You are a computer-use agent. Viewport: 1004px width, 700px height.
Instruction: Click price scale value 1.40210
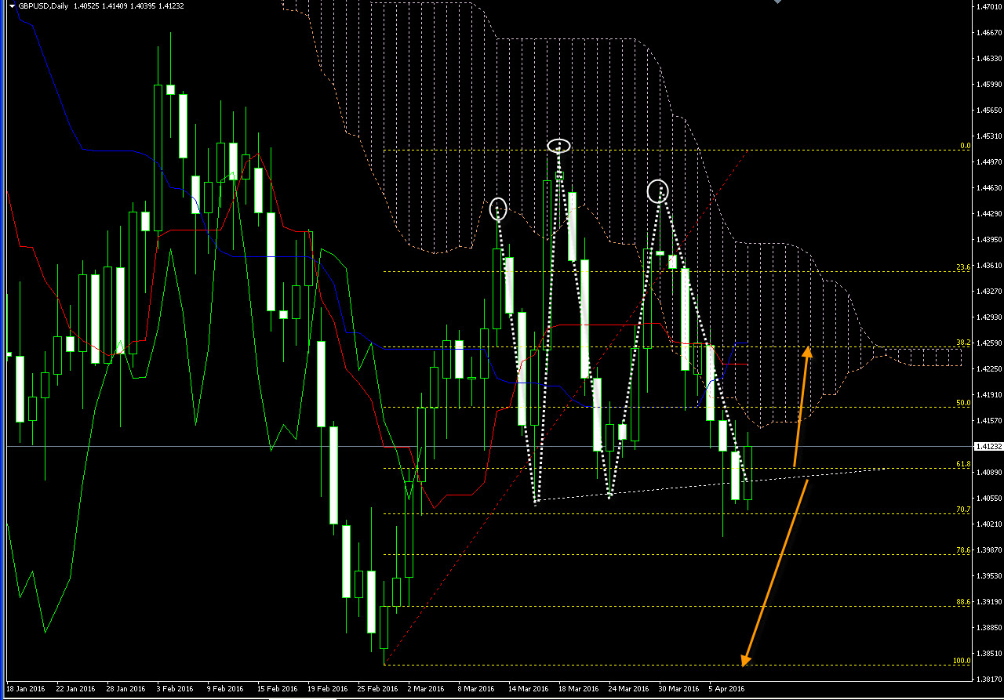(x=988, y=524)
